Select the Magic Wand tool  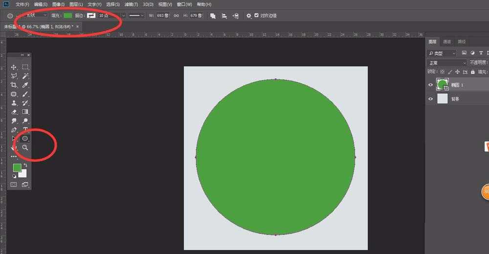25,76
